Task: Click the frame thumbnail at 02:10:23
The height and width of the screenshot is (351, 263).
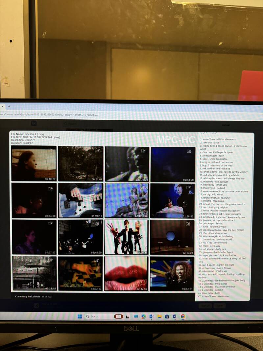Action: pyautogui.click(x=172, y=237)
